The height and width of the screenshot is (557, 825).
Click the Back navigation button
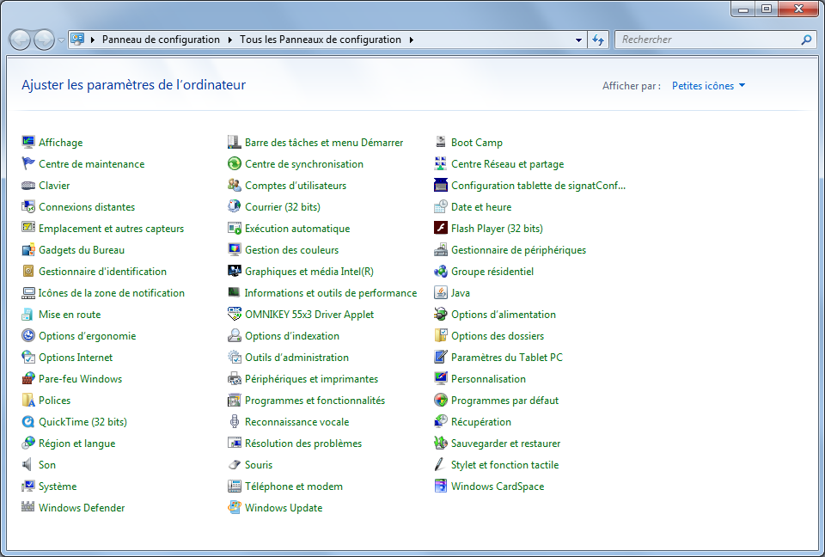coord(20,40)
